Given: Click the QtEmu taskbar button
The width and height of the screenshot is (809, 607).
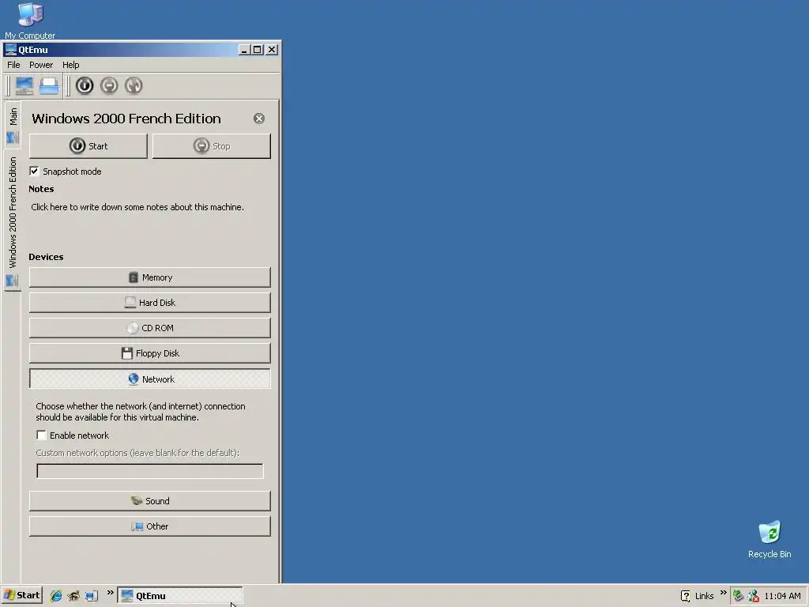Looking at the screenshot, I should click(x=179, y=596).
